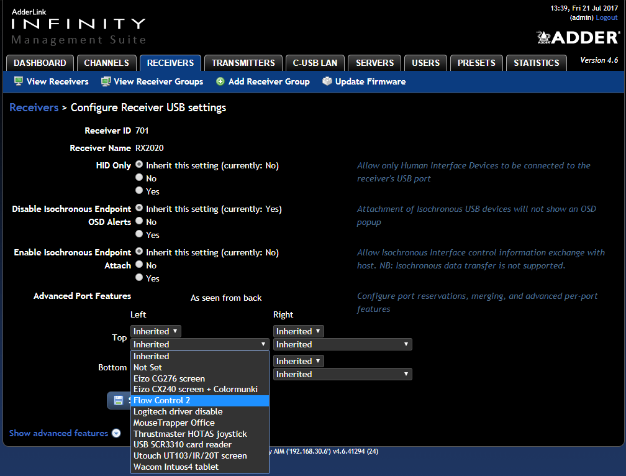Click the Receiver Name value RX2020
Screen dimensions: 626x476
point(149,148)
